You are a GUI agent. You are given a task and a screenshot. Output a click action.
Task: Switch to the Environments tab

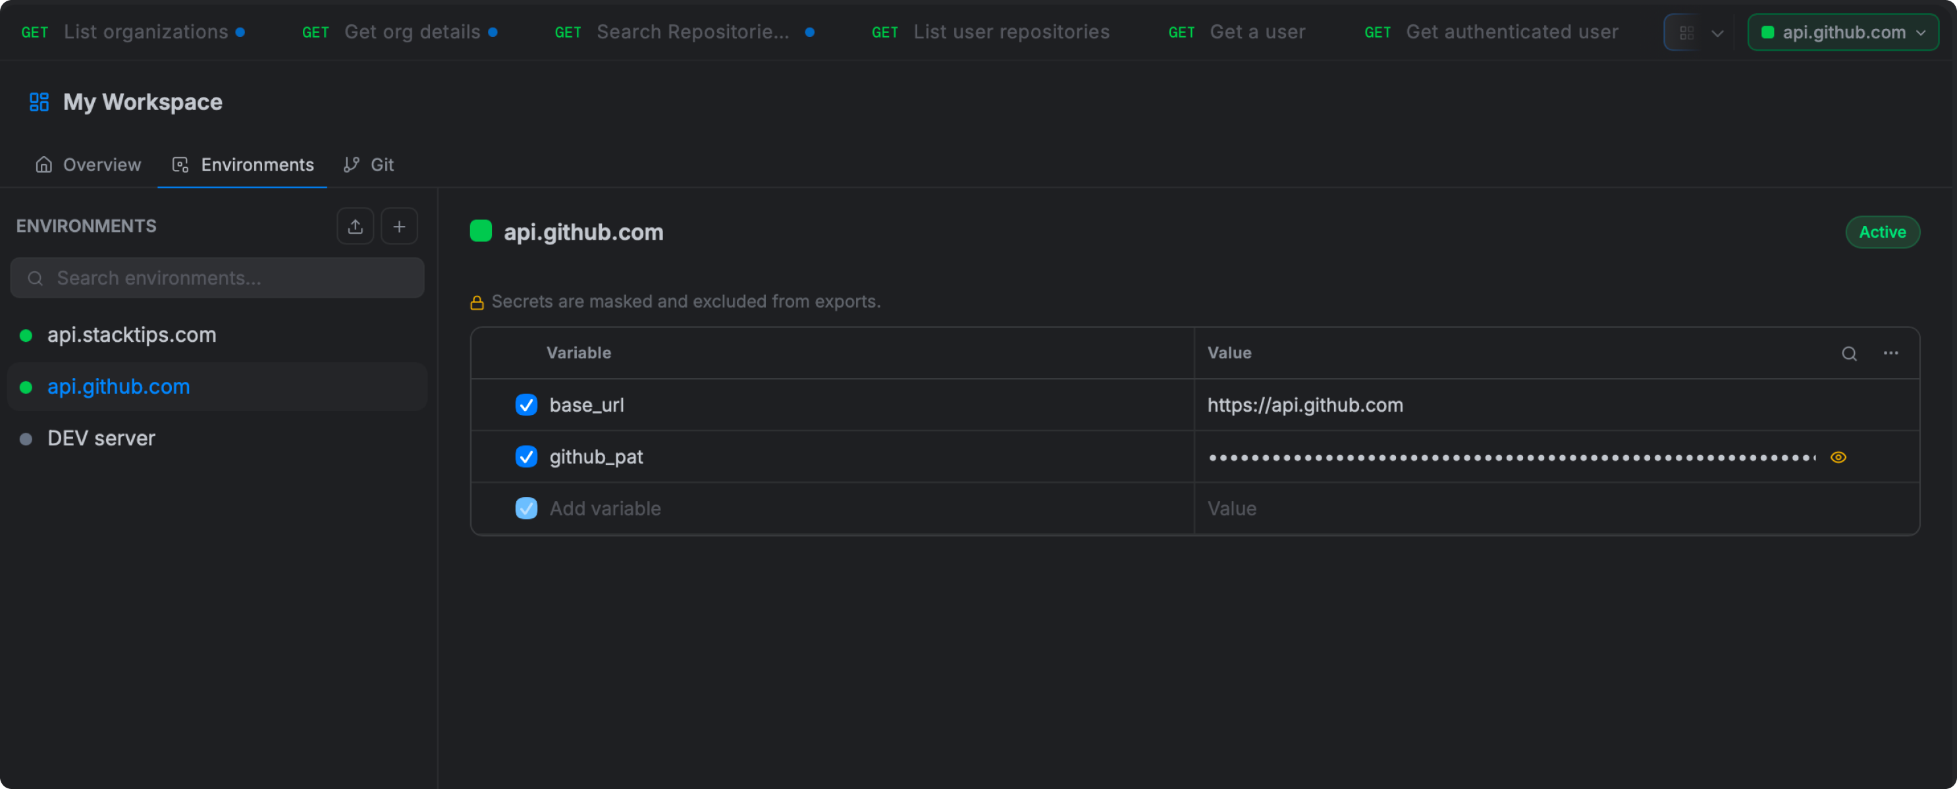click(x=243, y=164)
